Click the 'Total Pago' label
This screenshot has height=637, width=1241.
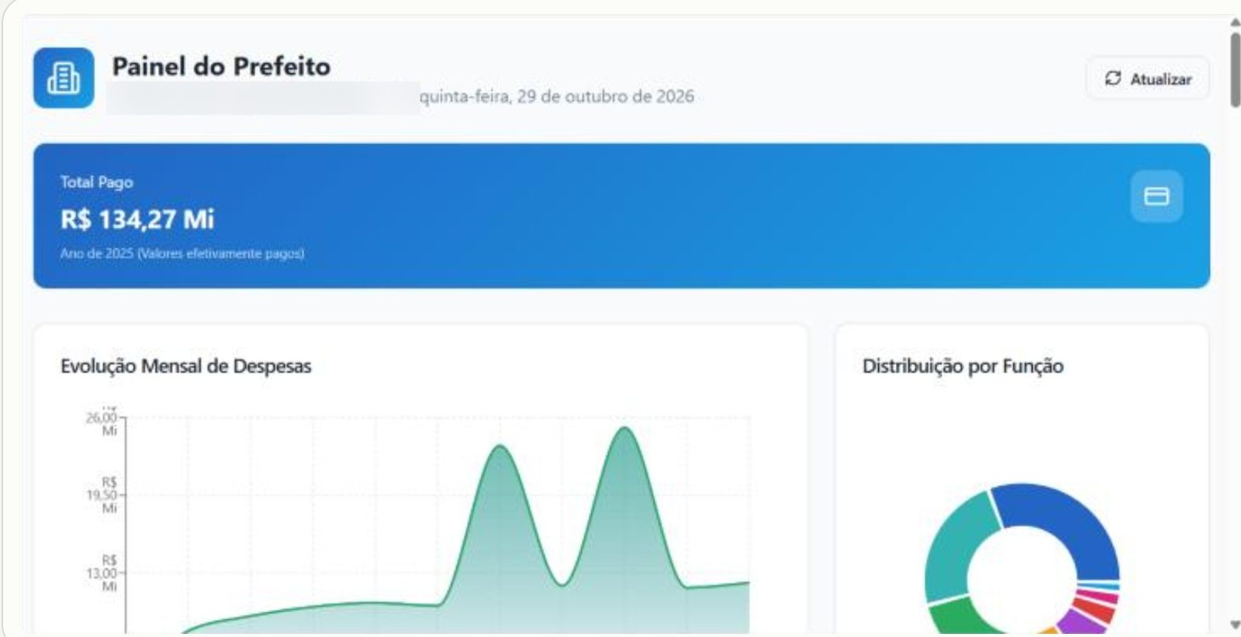point(97,182)
